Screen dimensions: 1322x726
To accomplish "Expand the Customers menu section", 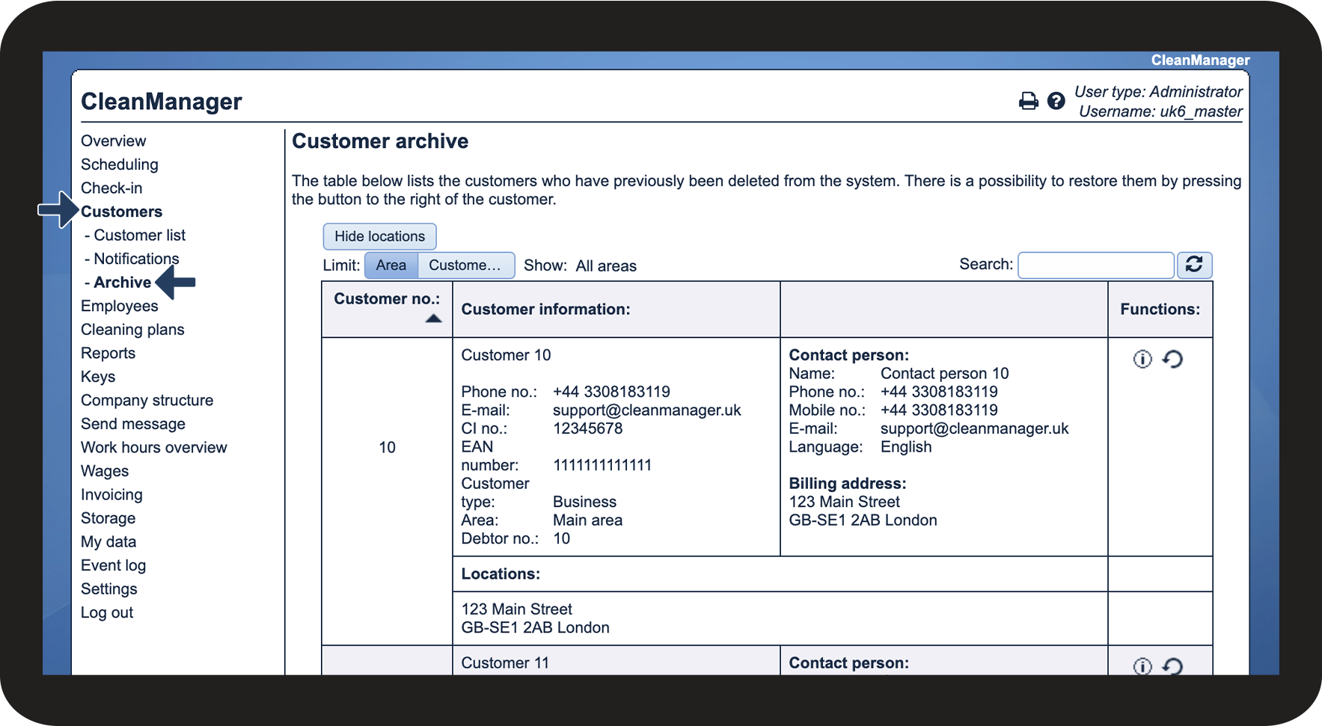I will pyautogui.click(x=121, y=212).
